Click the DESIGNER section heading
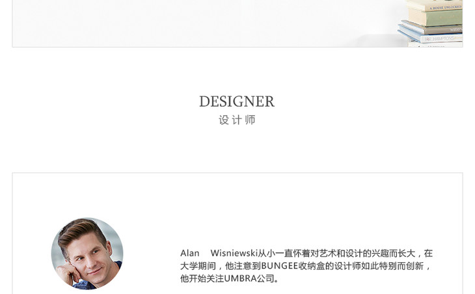This screenshot has width=475, height=294. (x=237, y=101)
